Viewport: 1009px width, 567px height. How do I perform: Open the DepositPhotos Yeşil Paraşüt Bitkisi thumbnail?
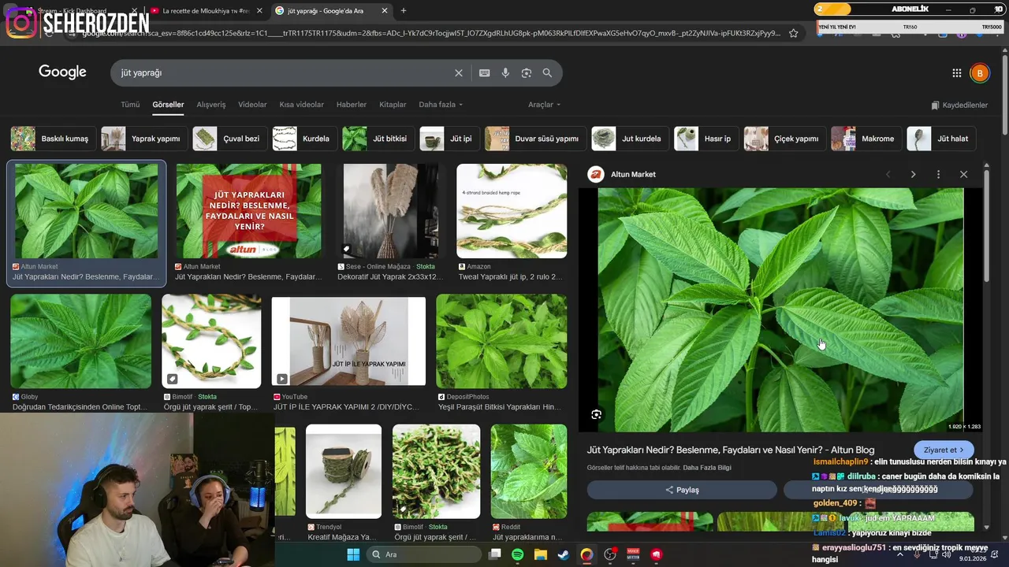pyautogui.click(x=501, y=342)
